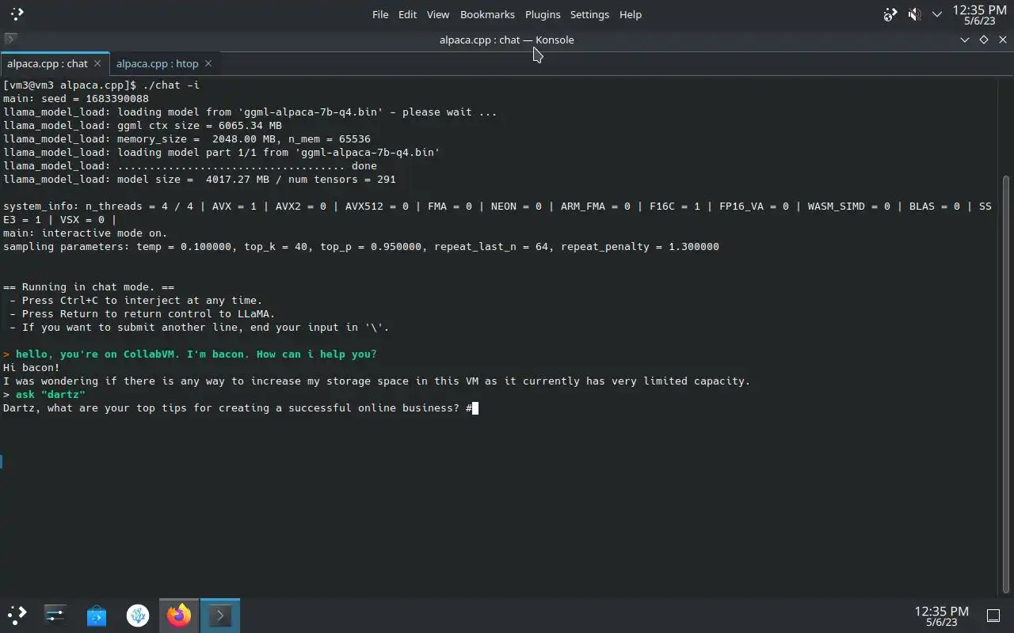The image size is (1014, 633).
Task: Click the 'sampling parameters: temp = 0.100000' line
Action: (361, 246)
